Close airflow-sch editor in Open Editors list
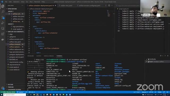 (9, 14)
